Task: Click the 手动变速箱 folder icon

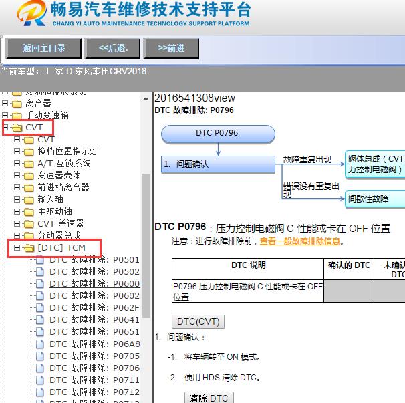Action: point(17,116)
